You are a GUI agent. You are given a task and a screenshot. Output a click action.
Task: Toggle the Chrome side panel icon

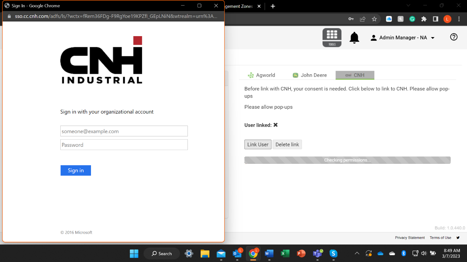[x=435, y=19]
